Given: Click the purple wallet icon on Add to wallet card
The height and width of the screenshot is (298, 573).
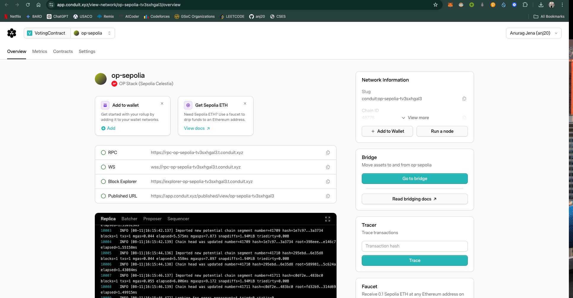Looking at the screenshot, I should coord(105,105).
